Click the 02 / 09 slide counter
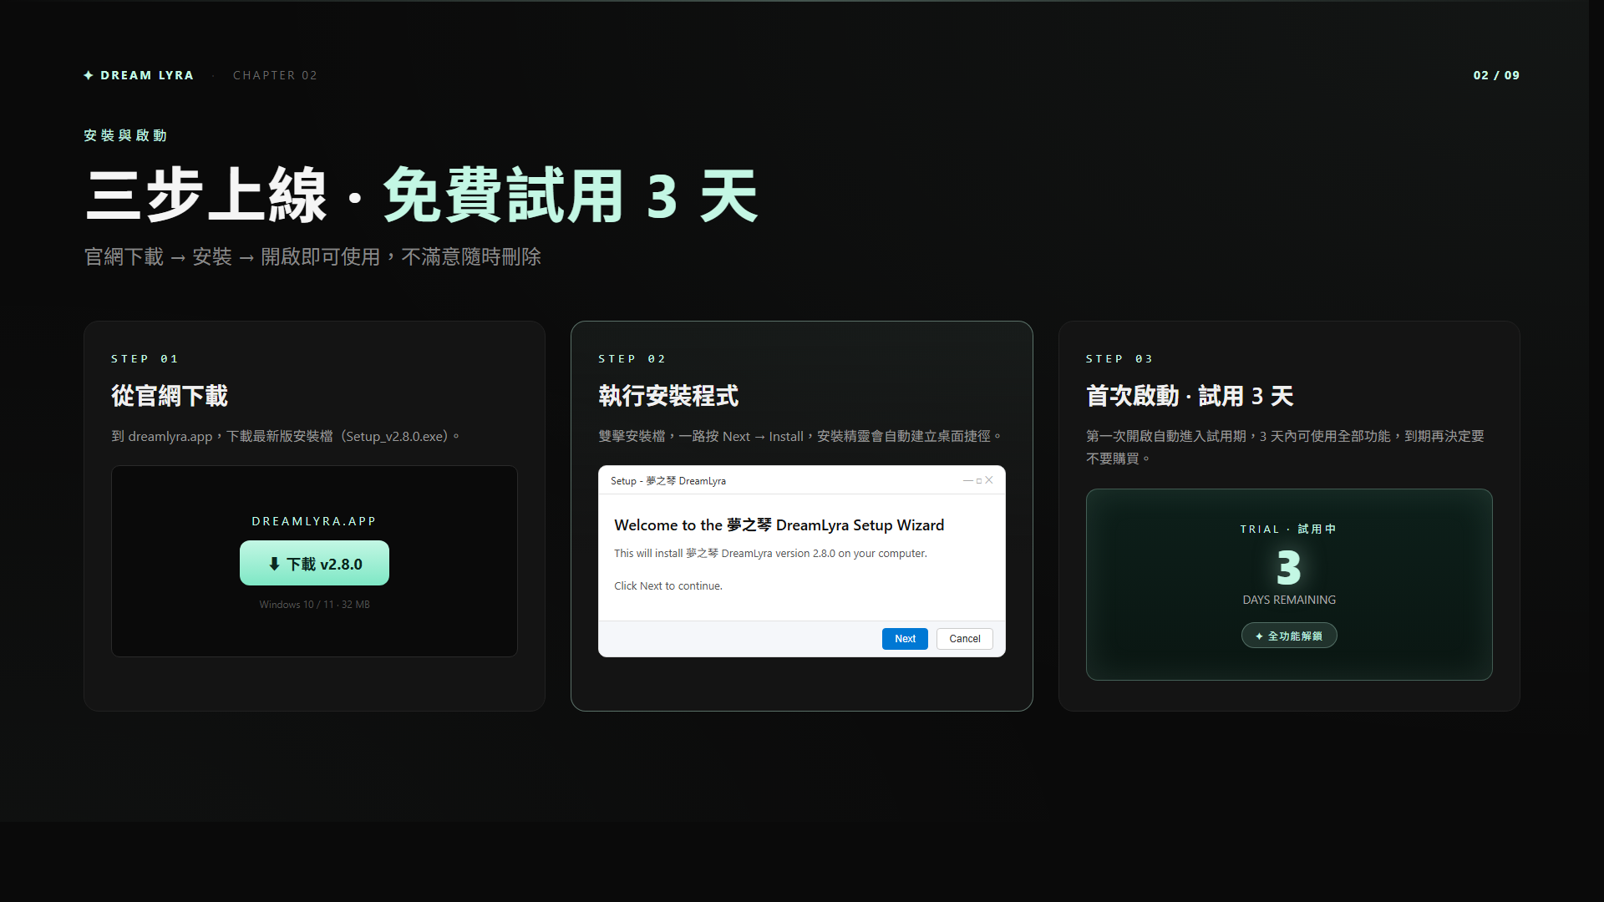The height and width of the screenshot is (902, 1604). pos(1495,75)
